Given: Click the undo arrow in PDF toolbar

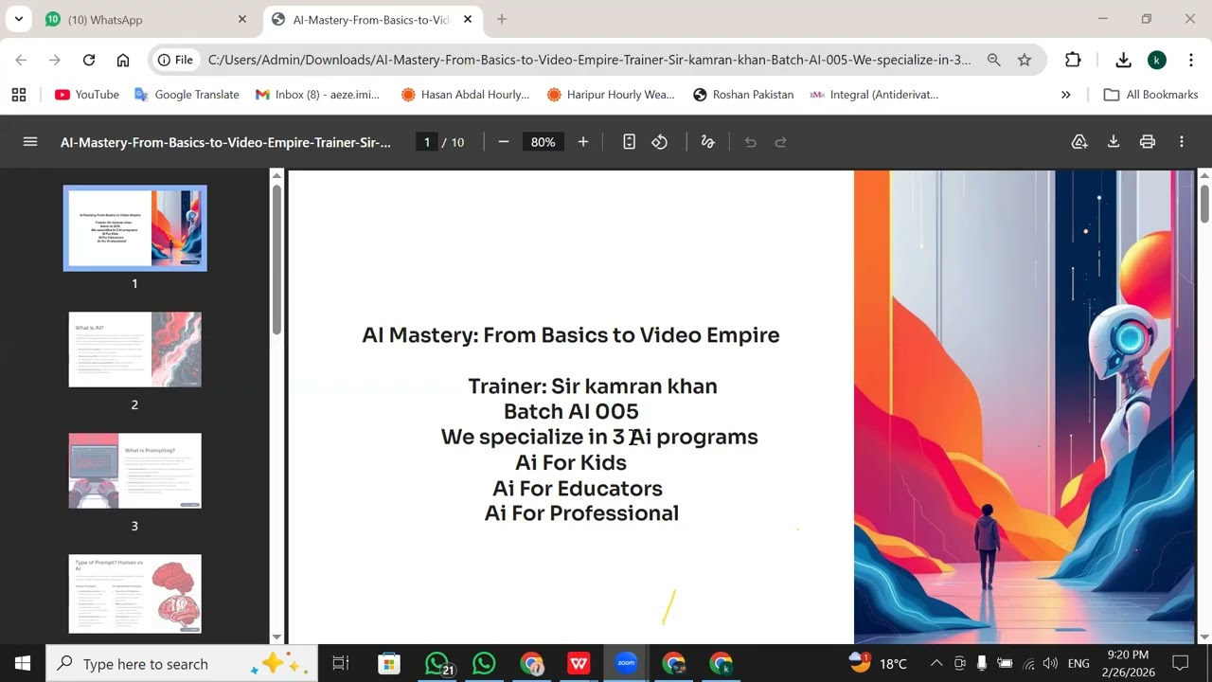Looking at the screenshot, I should [x=751, y=142].
